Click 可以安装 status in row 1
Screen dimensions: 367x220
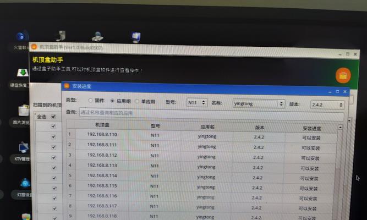tap(311, 138)
